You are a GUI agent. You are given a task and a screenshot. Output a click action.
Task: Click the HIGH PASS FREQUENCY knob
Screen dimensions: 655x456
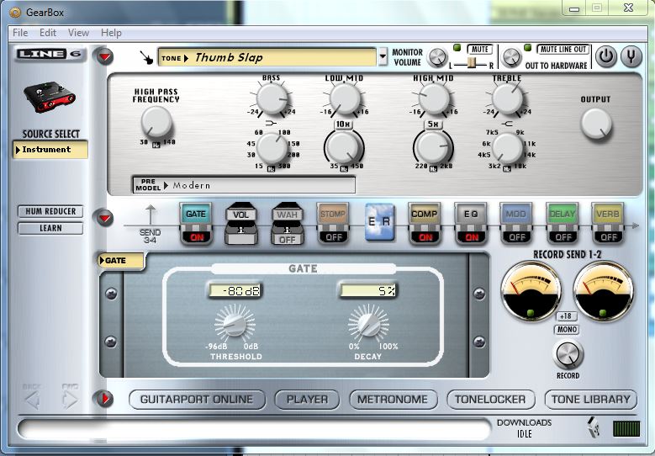point(156,122)
